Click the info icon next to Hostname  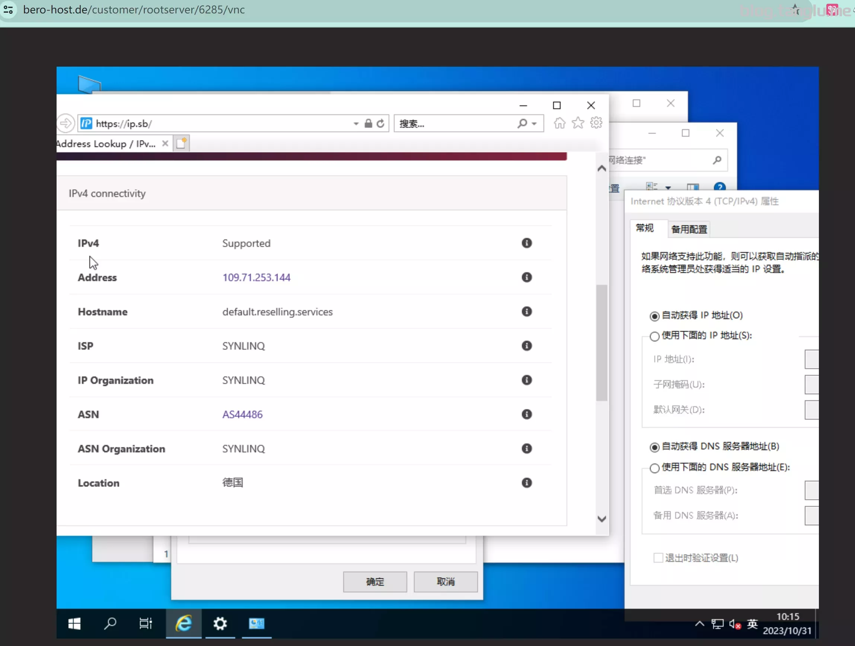click(526, 312)
